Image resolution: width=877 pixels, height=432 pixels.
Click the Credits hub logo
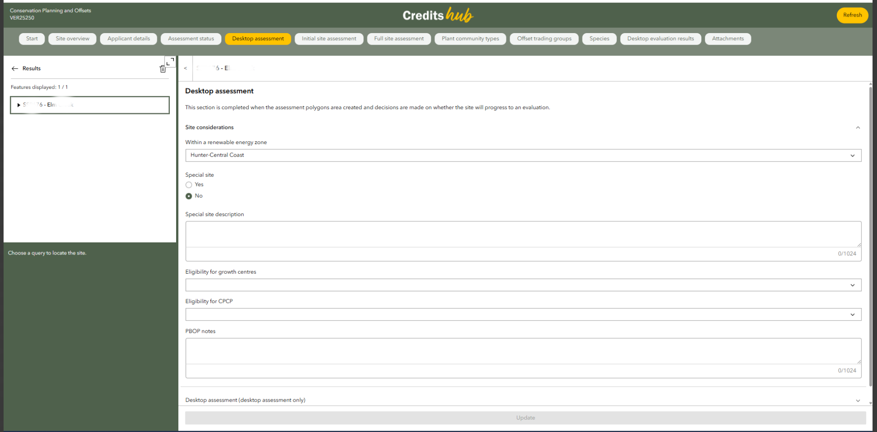[438, 15]
